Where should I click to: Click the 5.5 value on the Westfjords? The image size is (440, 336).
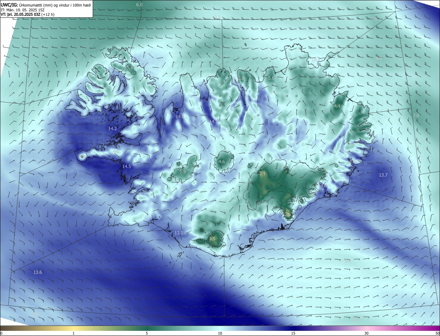pyautogui.click(x=130, y=68)
